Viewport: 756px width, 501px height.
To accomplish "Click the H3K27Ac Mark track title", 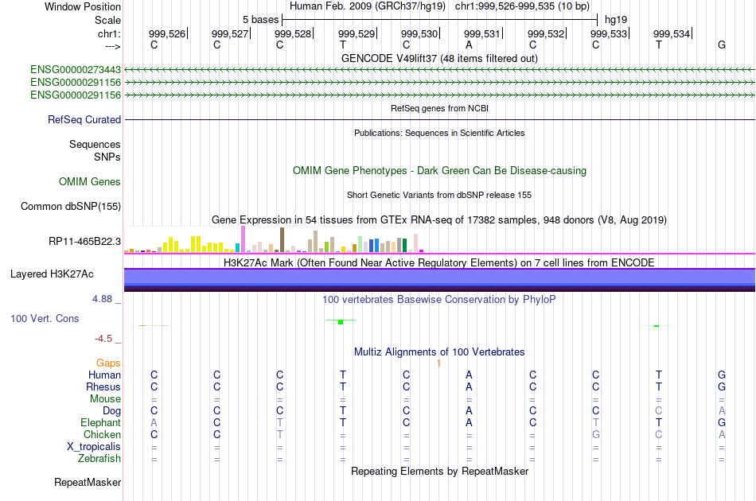I will [439, 263].
